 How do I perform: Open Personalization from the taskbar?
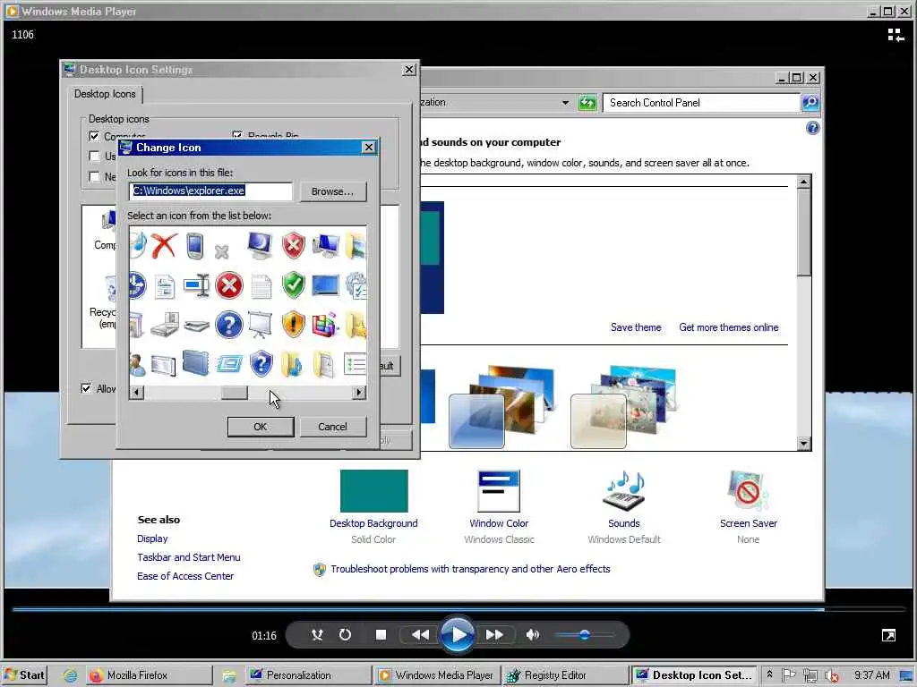(x=308, y=675)
